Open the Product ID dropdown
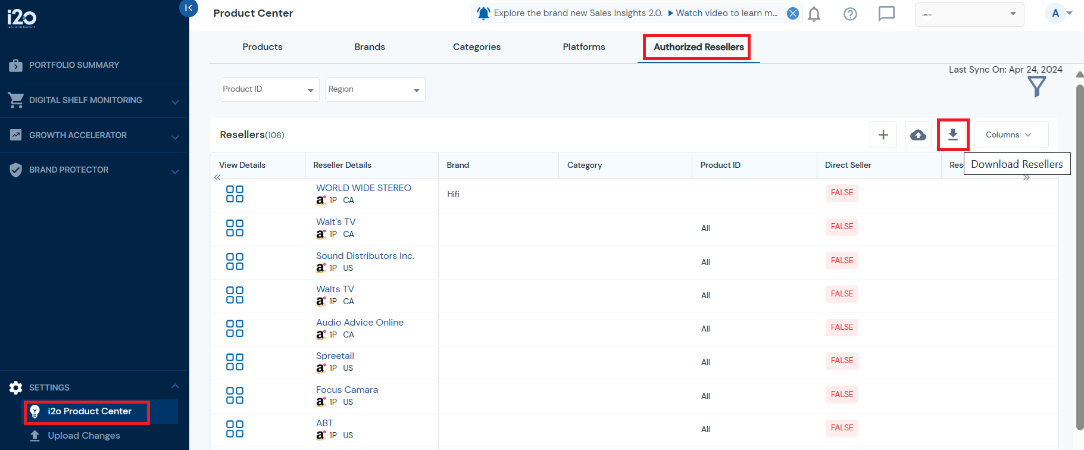1084x450 pixels. click(x=269, y=89)
